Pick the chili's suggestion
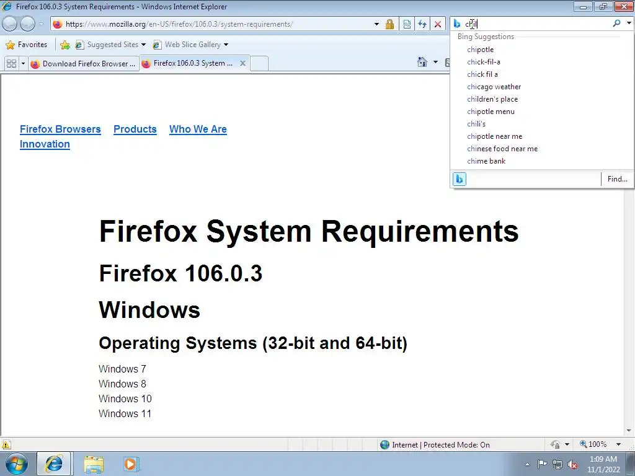Screen dimensions: 635x476 pos(476,124)
